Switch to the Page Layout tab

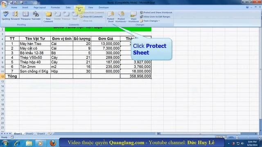(x=40, y=7)
